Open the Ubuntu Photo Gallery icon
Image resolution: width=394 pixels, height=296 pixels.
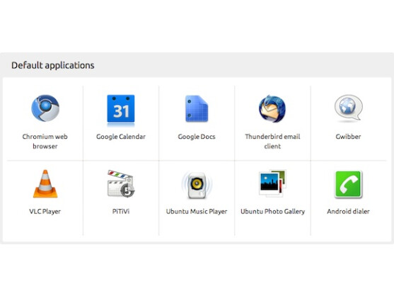272,183
